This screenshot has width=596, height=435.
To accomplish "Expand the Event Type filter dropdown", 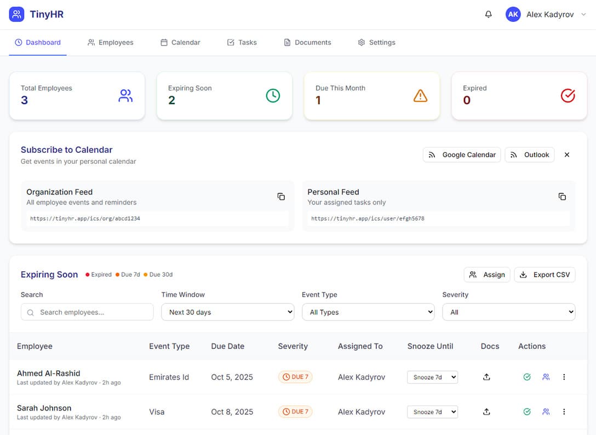I will [x=368, y=312].
